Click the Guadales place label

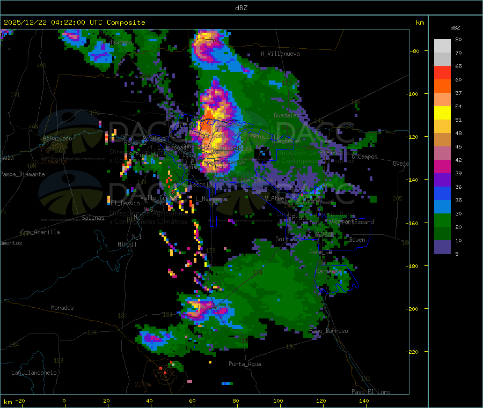[287, 115]
